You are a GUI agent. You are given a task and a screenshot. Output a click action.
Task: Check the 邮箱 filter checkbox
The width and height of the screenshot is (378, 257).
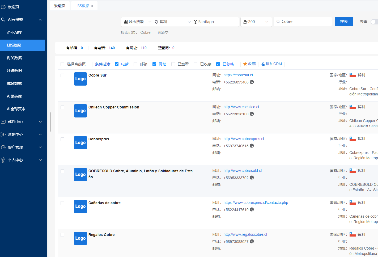pyautogui.click(x=135, y=64)
